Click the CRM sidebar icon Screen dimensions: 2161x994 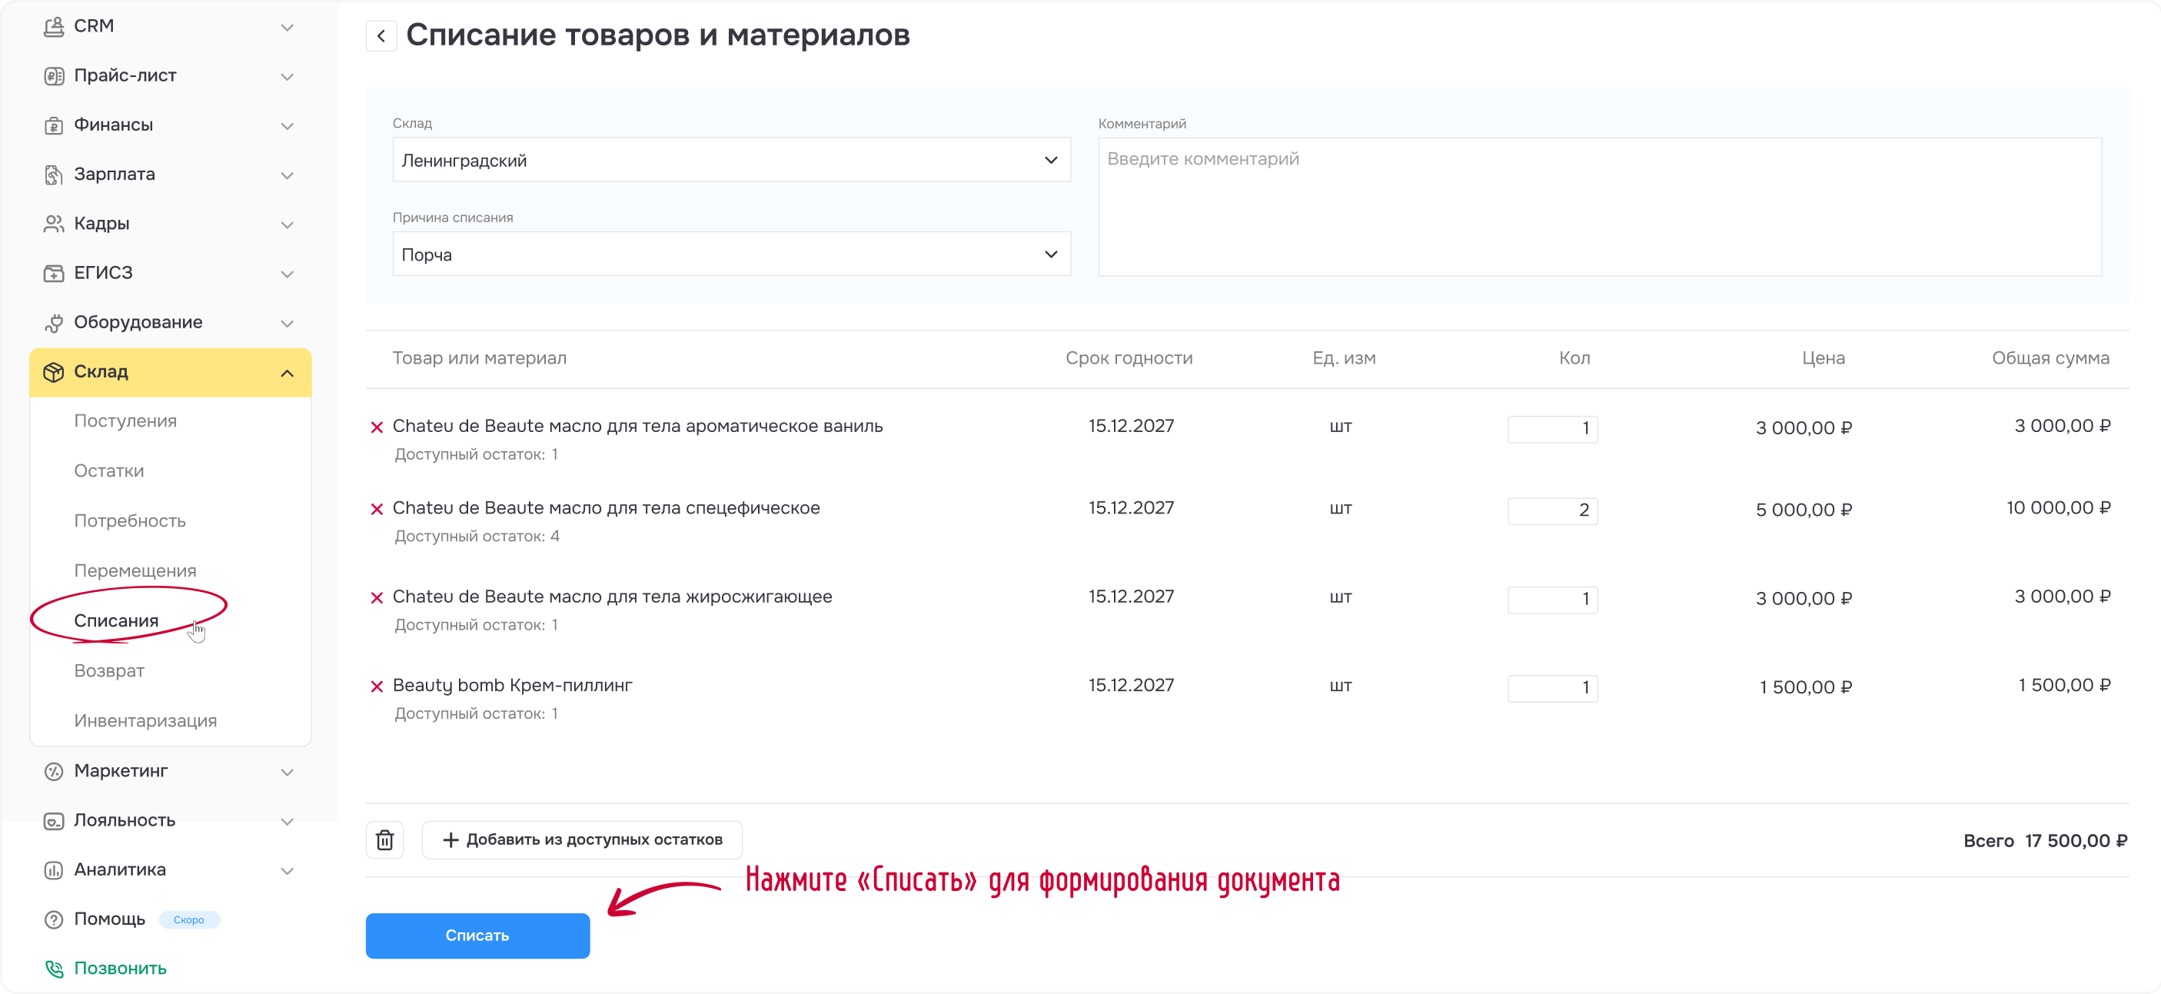coord(54,27)
